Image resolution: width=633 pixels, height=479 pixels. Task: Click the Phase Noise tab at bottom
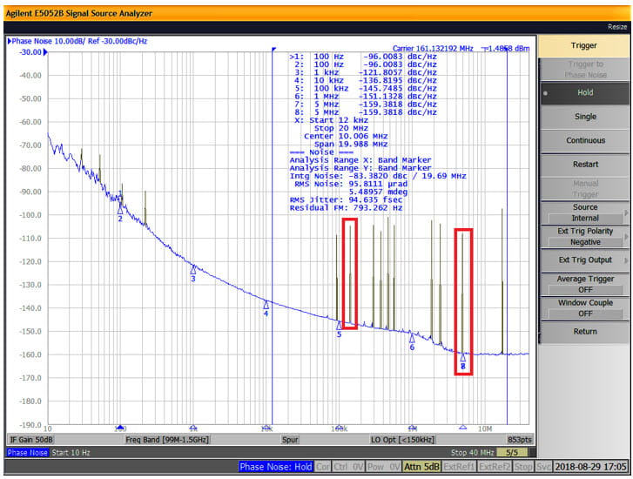[x=28, y=453]
